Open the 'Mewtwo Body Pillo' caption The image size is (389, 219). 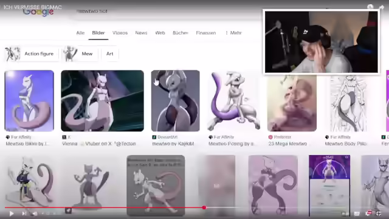346,144
